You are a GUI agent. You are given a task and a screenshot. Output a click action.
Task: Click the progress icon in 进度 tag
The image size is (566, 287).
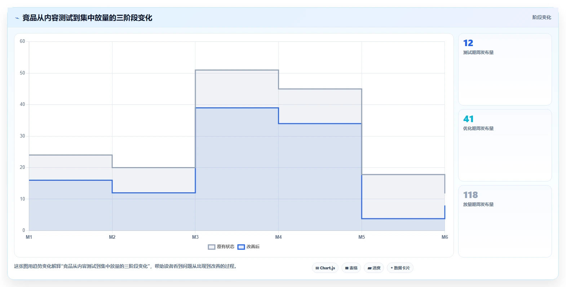(370, 268)
